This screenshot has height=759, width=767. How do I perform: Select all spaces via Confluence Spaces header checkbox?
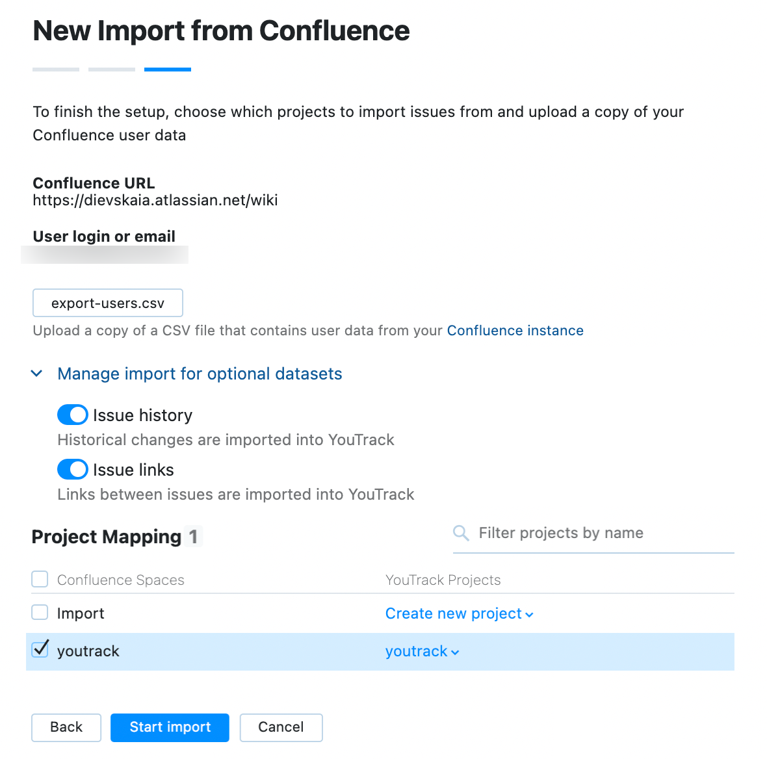click(x=39, y=578)
